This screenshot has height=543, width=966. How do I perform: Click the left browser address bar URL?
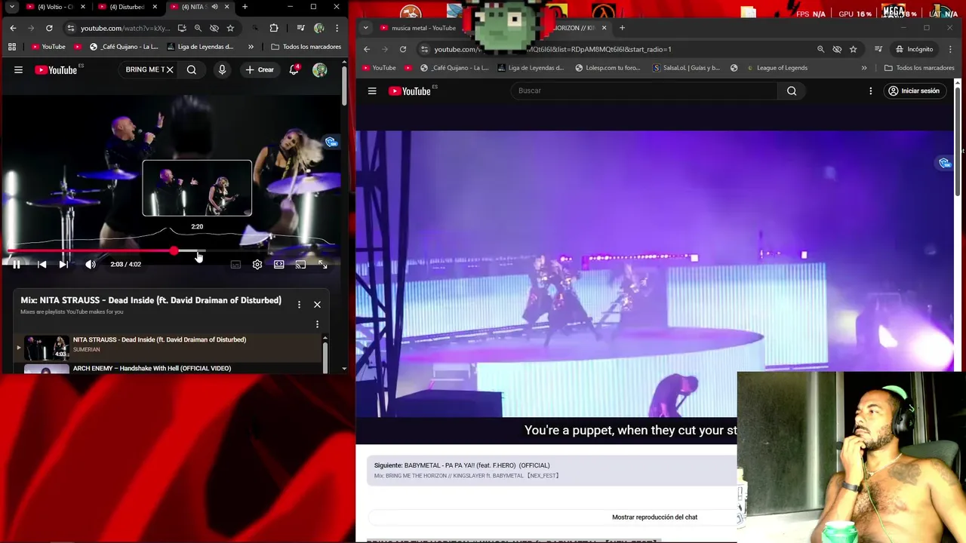pyautogui.click(x=125, y=28)
